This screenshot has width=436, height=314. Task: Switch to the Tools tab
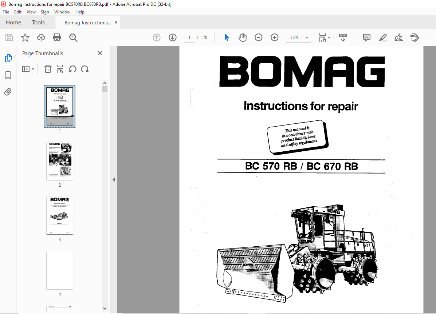[x=38, y=23]
